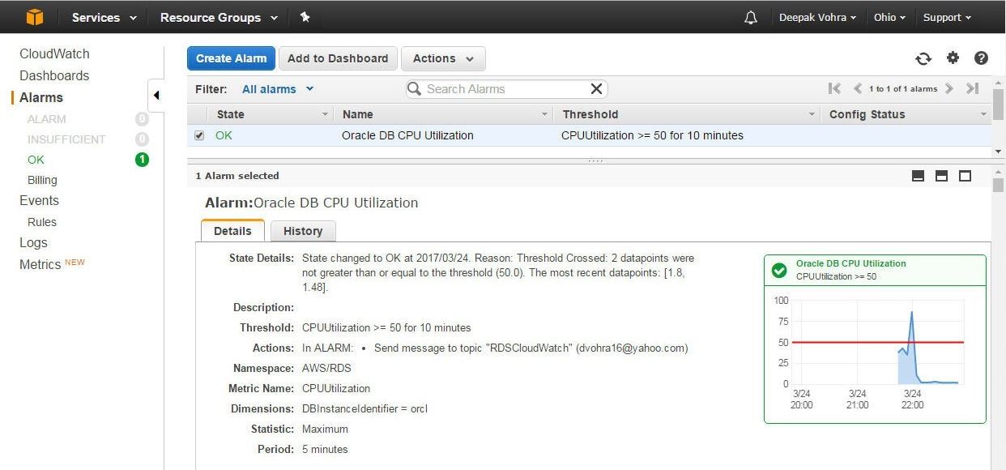Viewport: 1006px width, 470px height.
Task: Click the Namespace value AWS/RDS
Action: pos(326,368)
